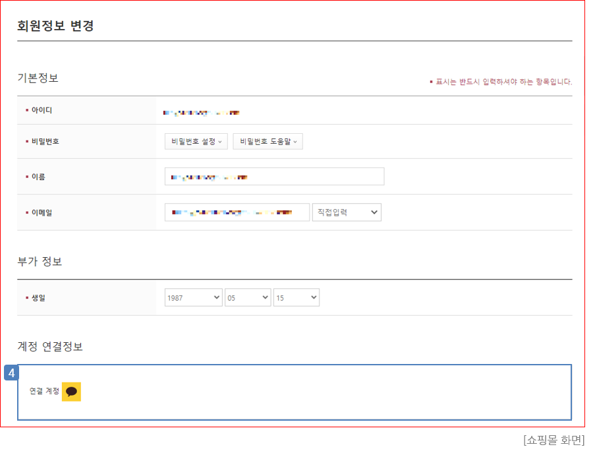Image resolution: width=595 pixels, height=453 pixels.
Task: Click the red required-fields notice text
Action: [503, 82]
